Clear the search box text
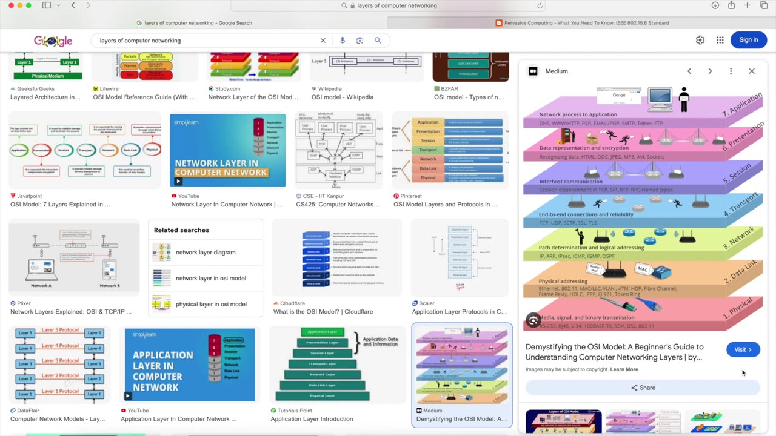 tap(323, 41)
